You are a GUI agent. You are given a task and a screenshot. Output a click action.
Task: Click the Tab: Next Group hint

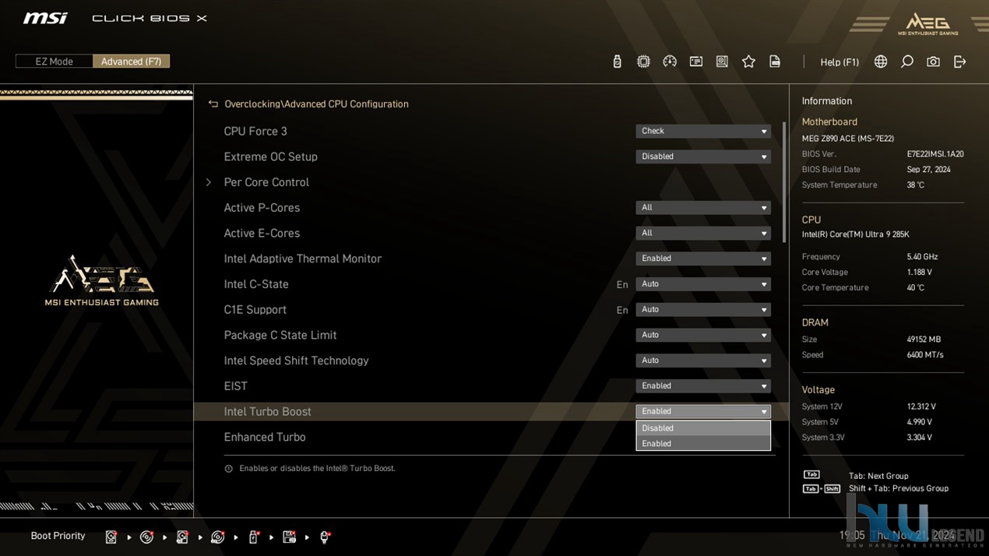click(878, 476)
